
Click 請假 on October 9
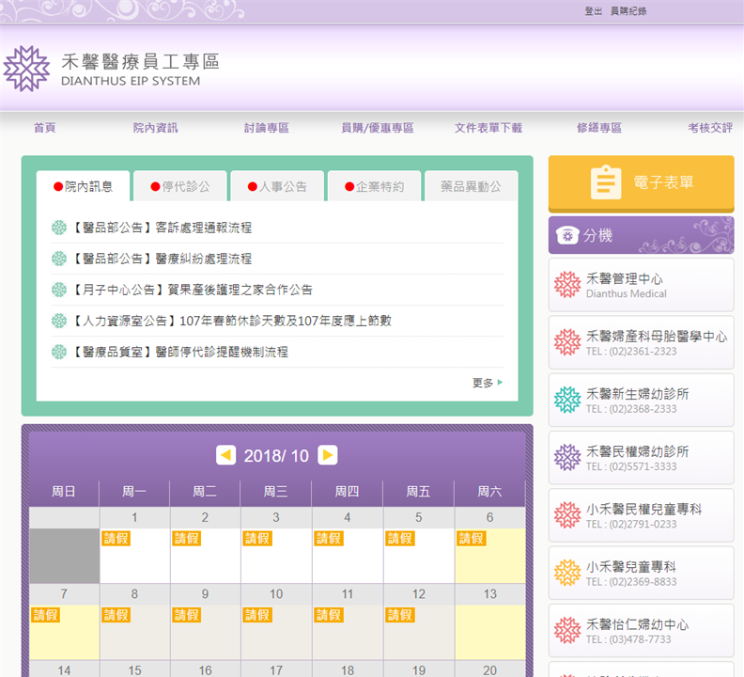point(187,615)
